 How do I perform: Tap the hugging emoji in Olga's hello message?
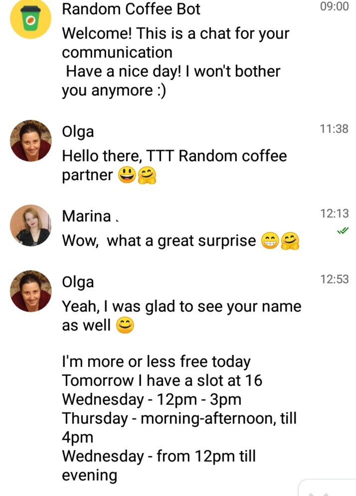coord(147,176)
